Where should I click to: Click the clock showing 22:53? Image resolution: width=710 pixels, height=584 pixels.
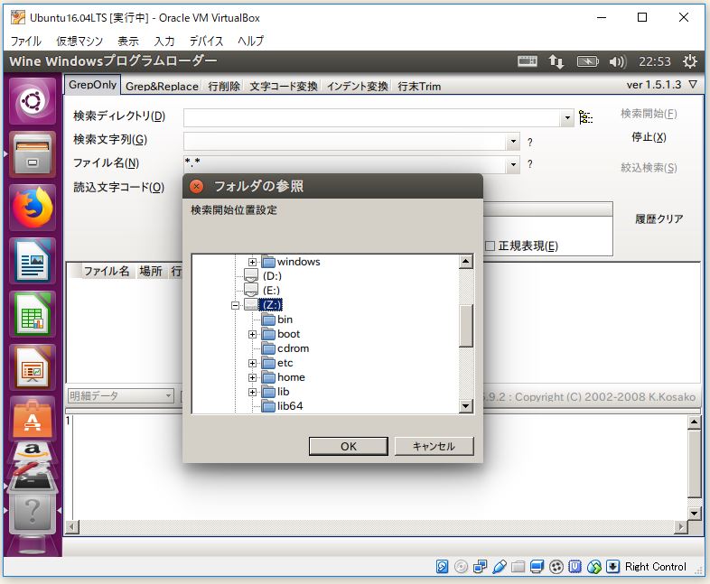click(655, 61)
